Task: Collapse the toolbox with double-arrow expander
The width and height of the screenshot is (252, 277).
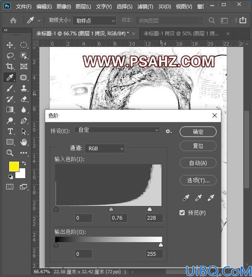Action: tap(6, 30)
